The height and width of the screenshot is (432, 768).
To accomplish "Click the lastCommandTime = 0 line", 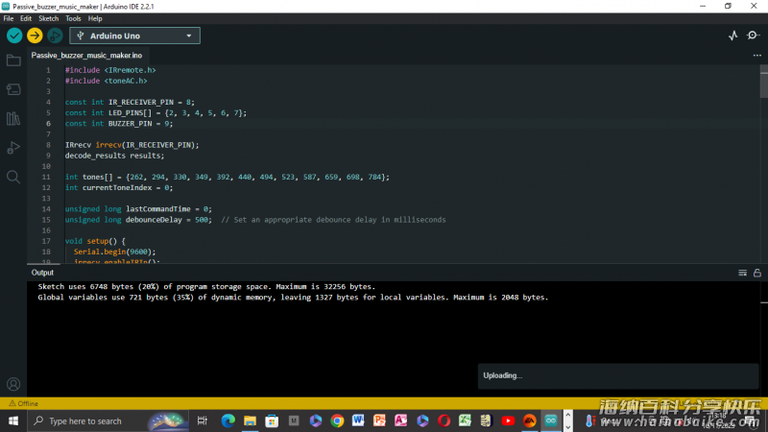I will click(x=138, y=209).
